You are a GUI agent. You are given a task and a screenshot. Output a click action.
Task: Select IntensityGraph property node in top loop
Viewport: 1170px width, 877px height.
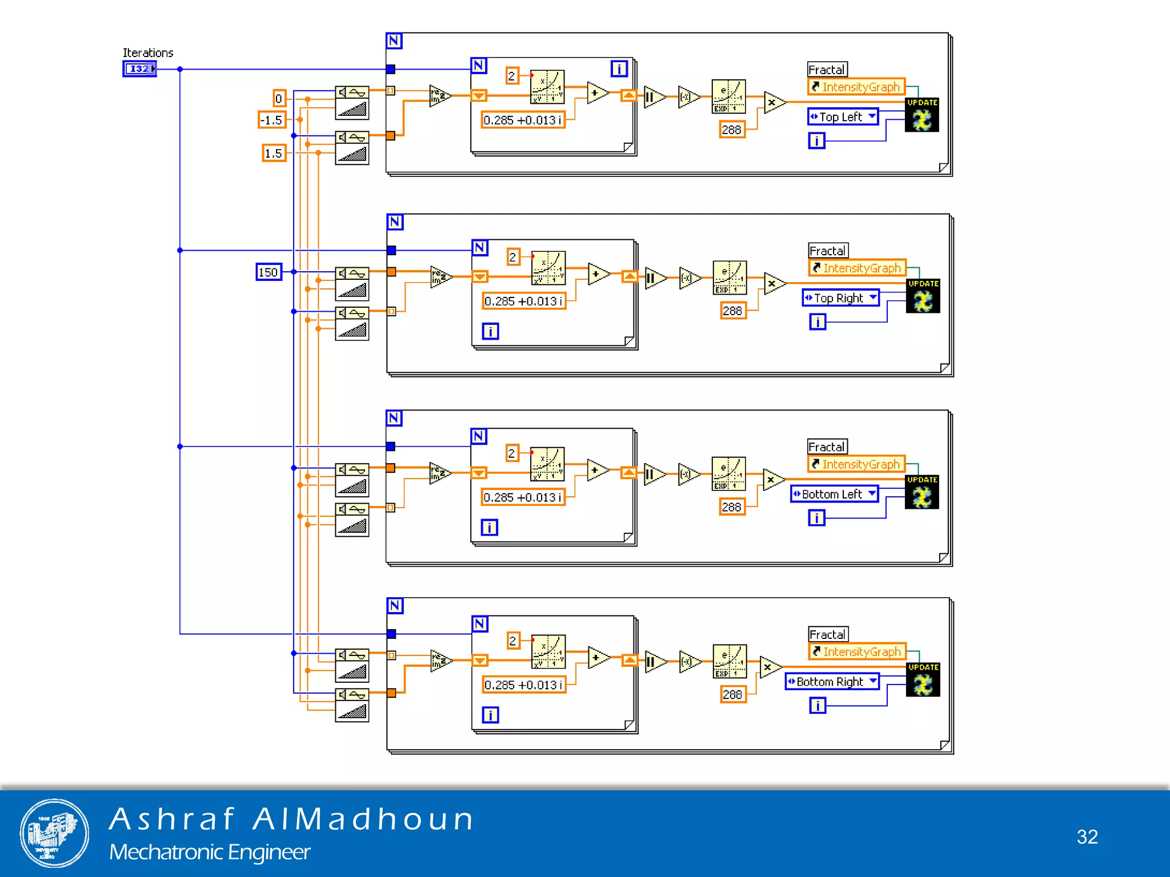point(856,87)
